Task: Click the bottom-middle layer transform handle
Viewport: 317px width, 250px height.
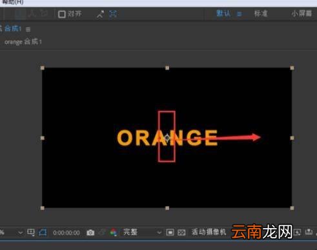Action: point(167,208)
